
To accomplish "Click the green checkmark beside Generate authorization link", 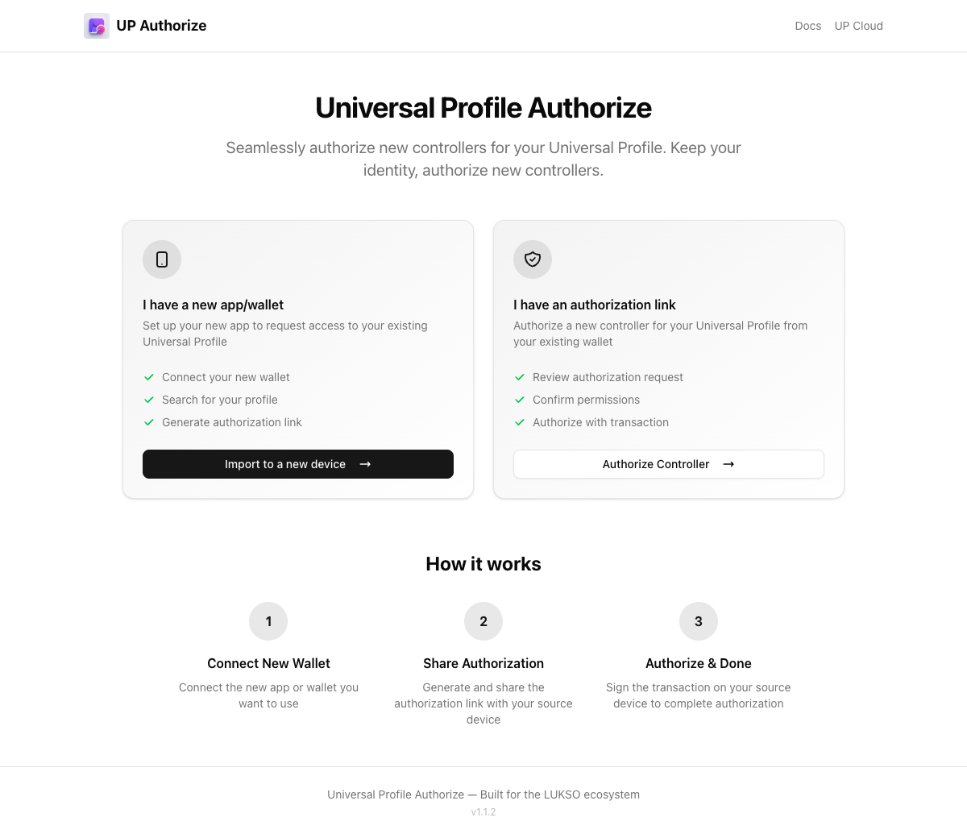I will pos(149,422).
